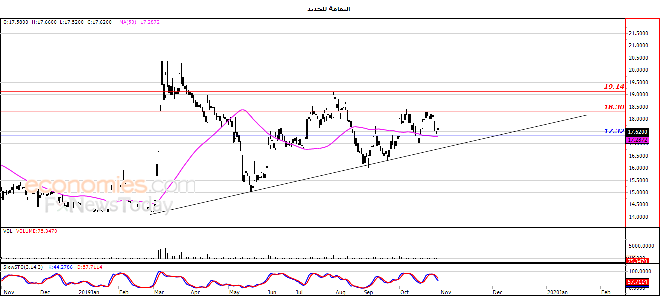The height and width of the screenshot is (296, 660).
Task: Select the low value L:17.5200
Action: pyautogui.click(x=72, y=22)
